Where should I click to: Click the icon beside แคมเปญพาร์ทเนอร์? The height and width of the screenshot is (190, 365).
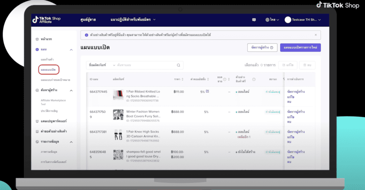pos(37,121)
